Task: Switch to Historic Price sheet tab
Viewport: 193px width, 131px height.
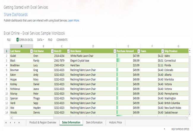Action: coord(116,122)
